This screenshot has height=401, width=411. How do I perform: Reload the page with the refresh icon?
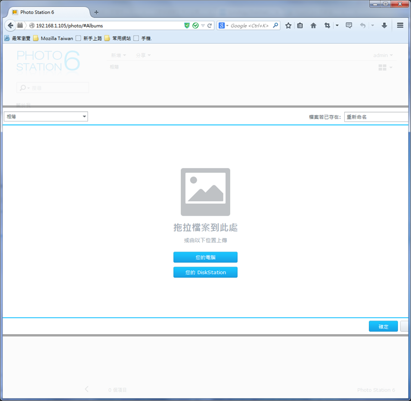tap(209, 26)
